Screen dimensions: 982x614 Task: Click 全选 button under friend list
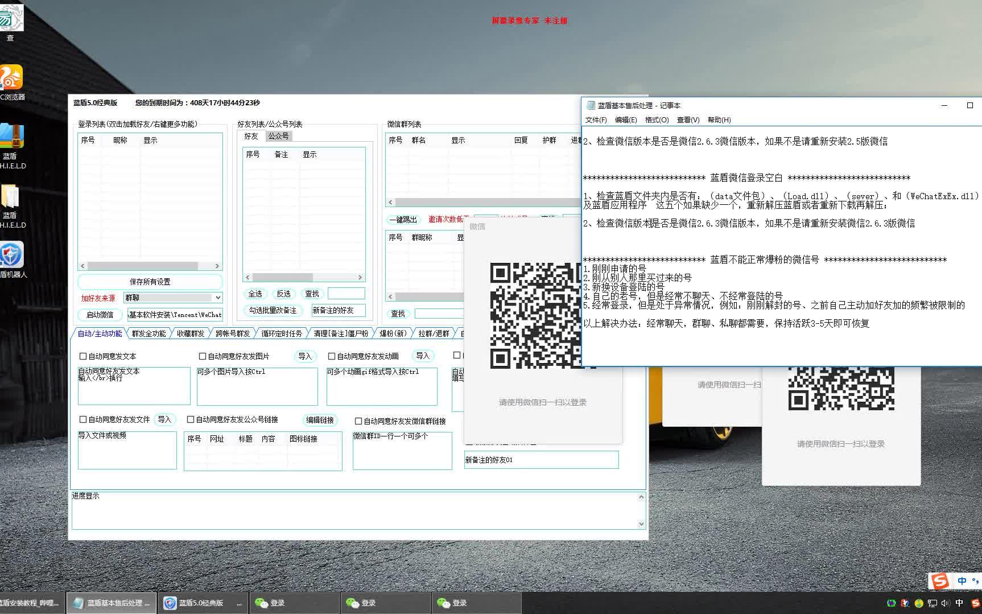[x=255, y=294]
